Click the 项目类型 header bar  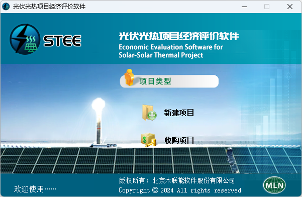pos(169,81)
